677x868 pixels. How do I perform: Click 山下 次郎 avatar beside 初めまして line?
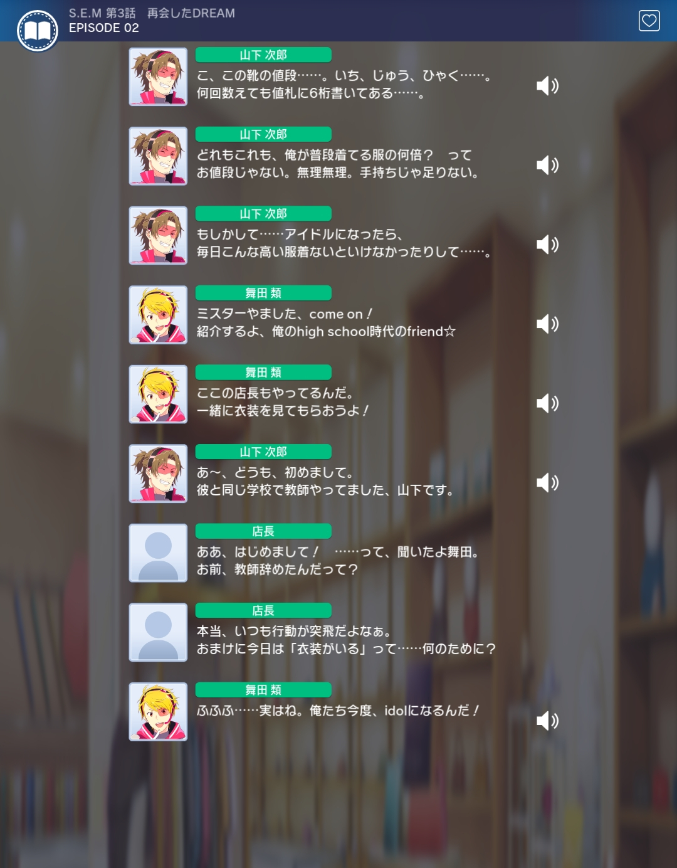tap(158, 474)
